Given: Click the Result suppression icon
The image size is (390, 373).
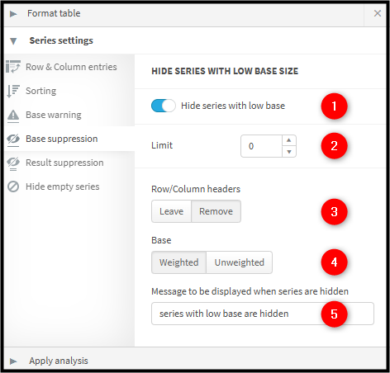Looking at the screenshot, I should pos(13,163).
